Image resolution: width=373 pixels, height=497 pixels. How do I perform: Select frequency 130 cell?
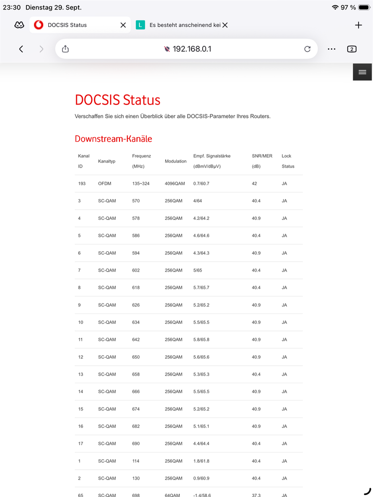(136, 478)
